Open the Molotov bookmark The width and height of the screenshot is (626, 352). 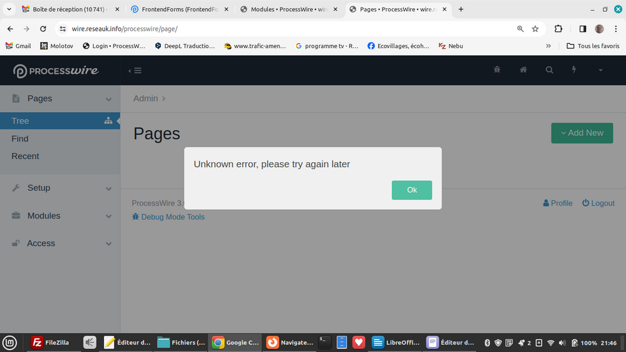(57, 46)
